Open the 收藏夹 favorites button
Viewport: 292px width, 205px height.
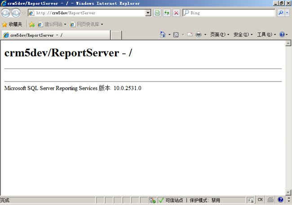pyautogui.click(x=12, y=24)
